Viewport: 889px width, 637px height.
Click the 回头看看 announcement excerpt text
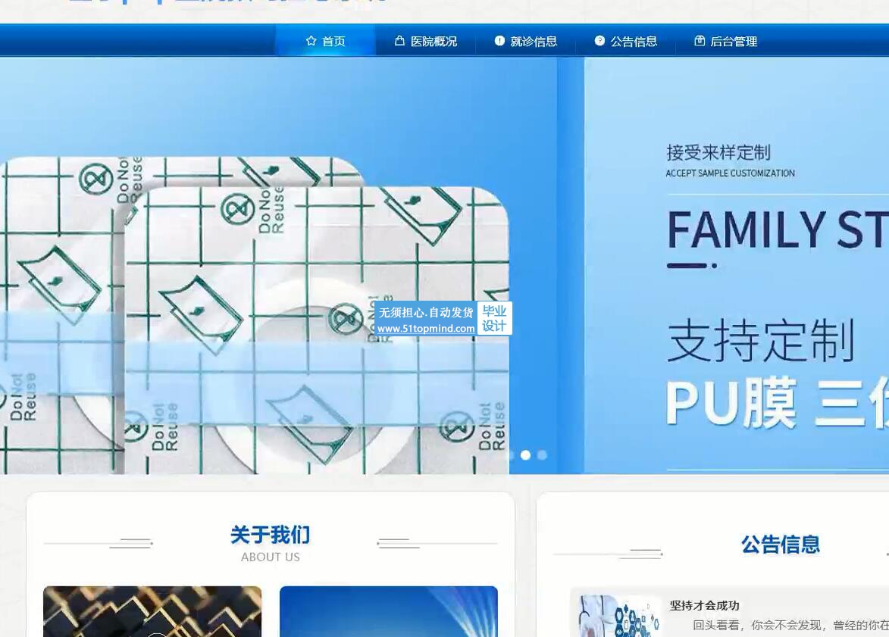tap(790, 625)
